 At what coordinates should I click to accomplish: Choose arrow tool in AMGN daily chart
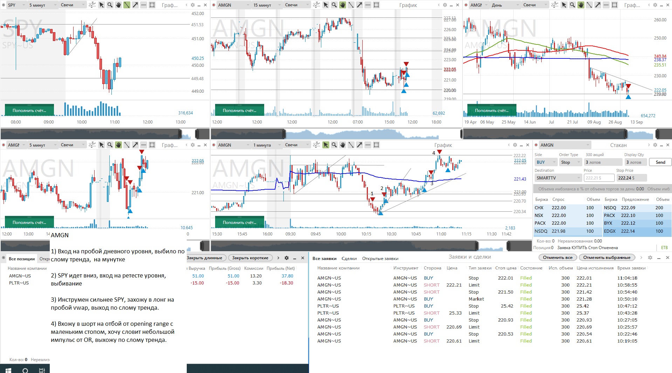coord(597,5)
